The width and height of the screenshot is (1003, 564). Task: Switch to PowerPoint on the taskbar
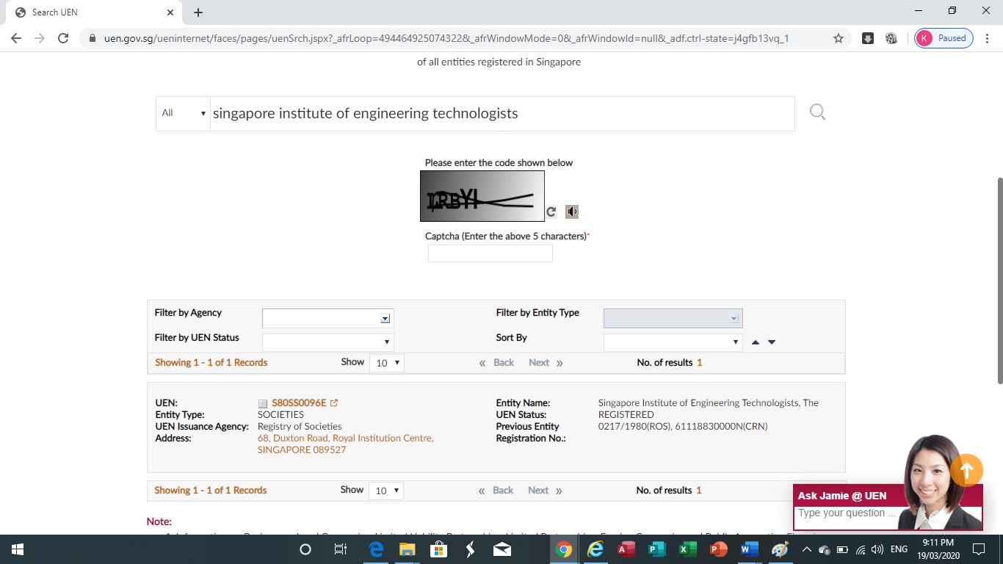(x=718, y=549)
